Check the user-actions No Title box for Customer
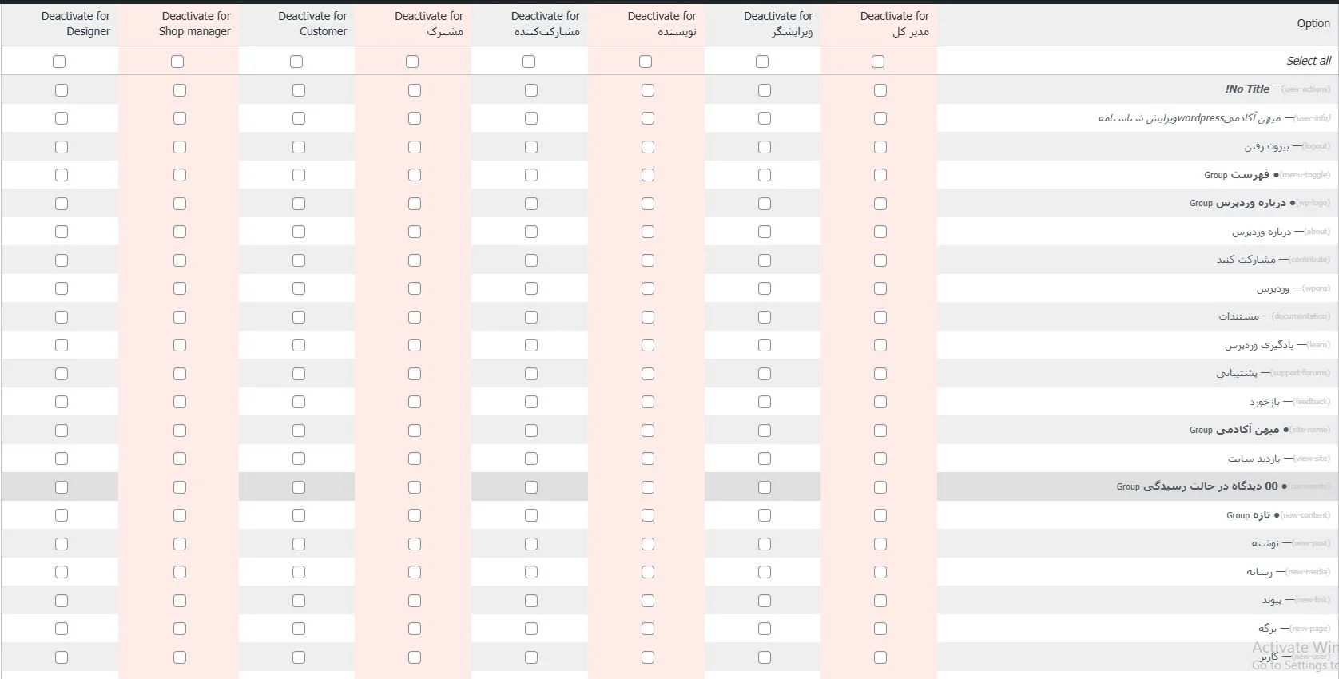 coord(299,89)
